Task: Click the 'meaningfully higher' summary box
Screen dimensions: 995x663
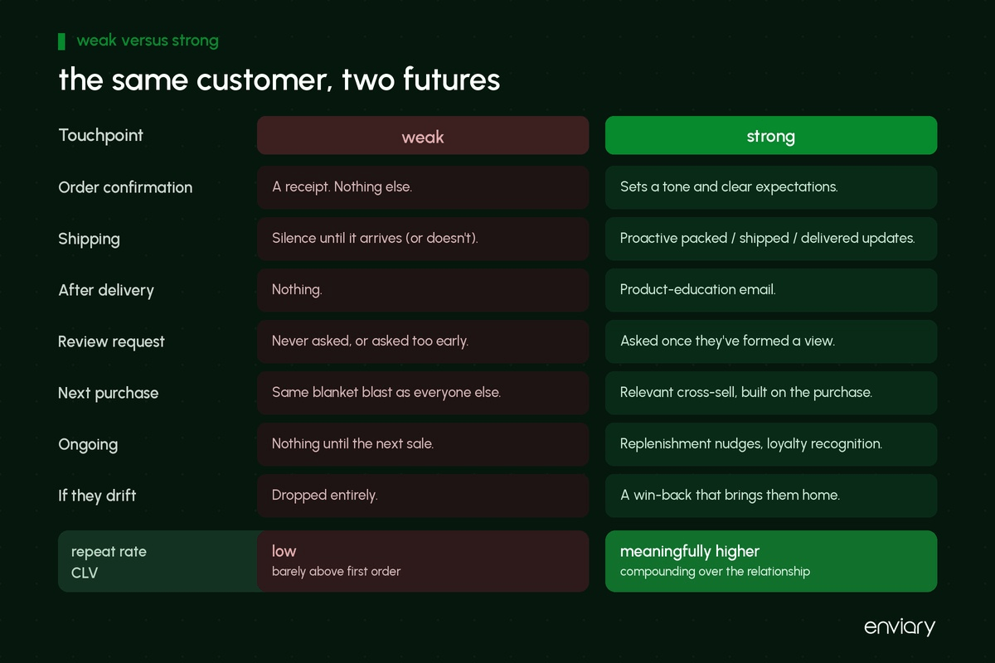Action: pos(771,561)
